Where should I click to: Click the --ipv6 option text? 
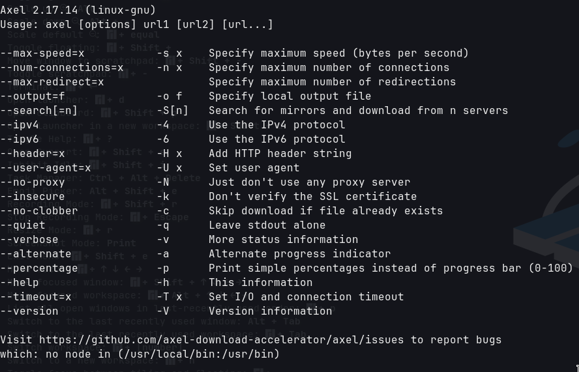(x=19, y=139)
